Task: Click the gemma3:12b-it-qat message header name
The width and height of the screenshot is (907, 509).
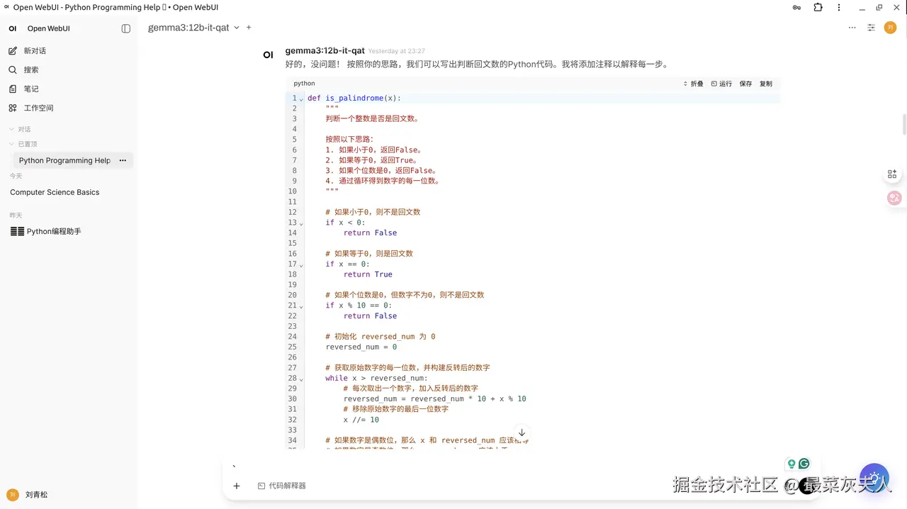Action: pyautogui.click(x=325, y=51)
